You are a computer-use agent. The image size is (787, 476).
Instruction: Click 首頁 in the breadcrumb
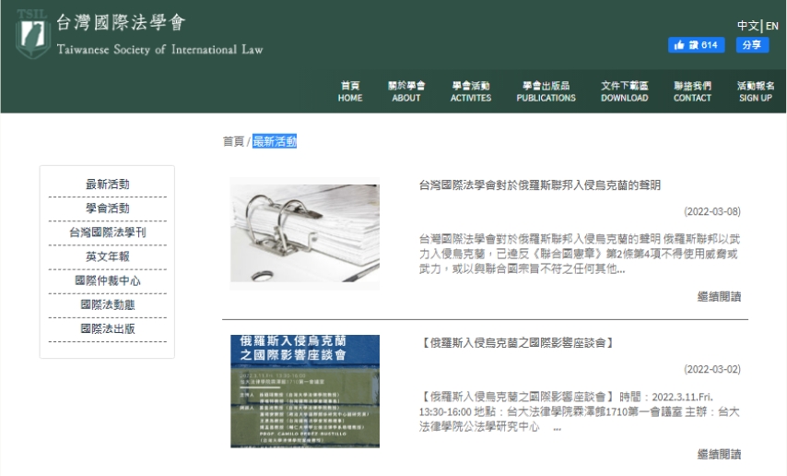pos(233,142)
